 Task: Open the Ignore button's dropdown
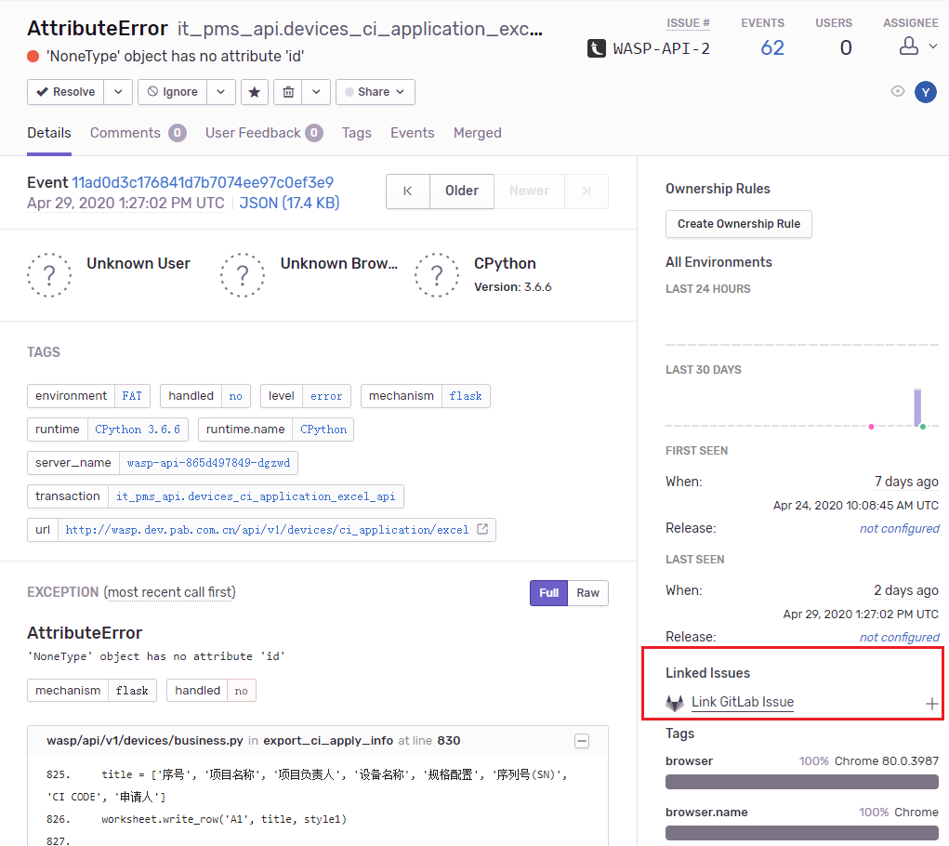coord(219,92)
